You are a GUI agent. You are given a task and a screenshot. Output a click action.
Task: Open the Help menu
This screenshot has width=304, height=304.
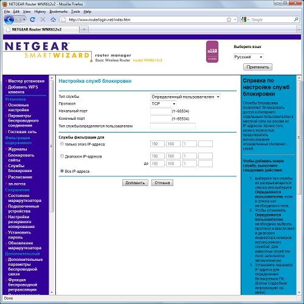(x=88, y=12)
